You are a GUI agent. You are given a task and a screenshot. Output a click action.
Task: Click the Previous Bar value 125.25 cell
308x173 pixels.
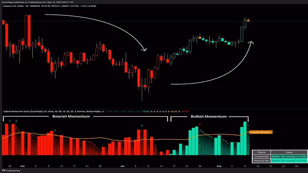click(x=289, y=161)
